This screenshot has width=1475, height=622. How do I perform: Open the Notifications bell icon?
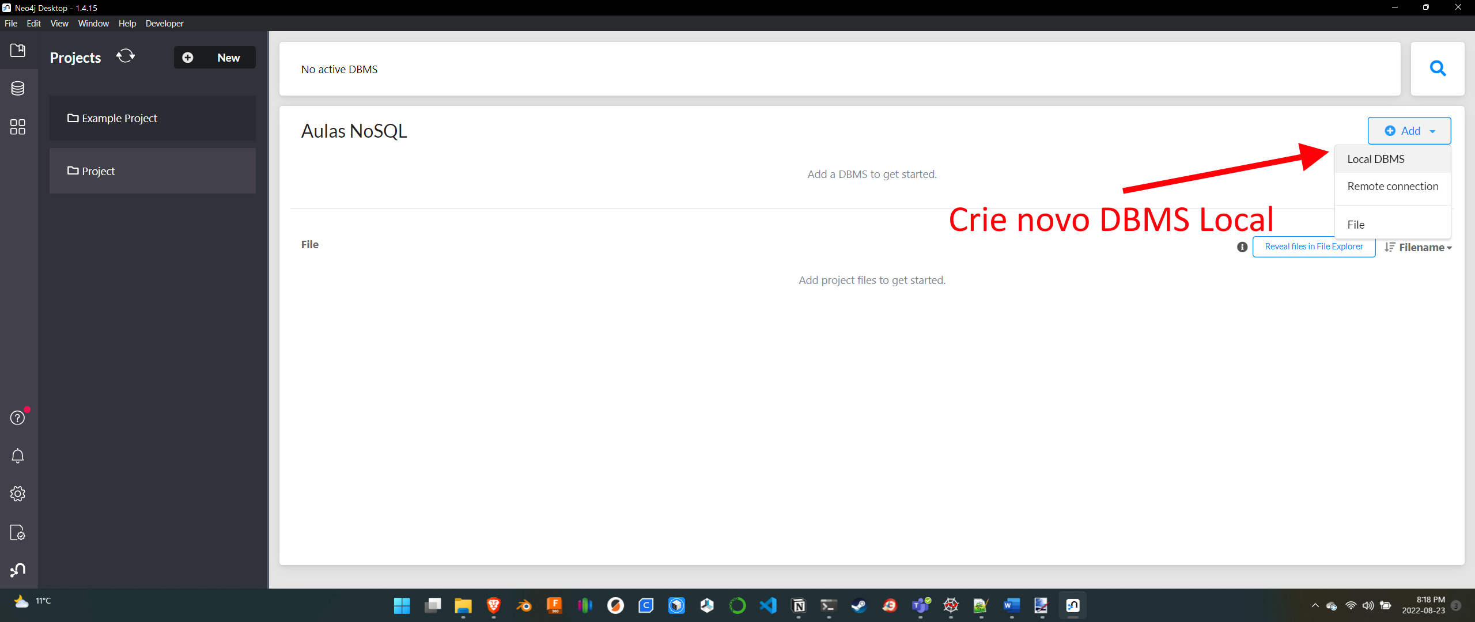tap(18, 456)
